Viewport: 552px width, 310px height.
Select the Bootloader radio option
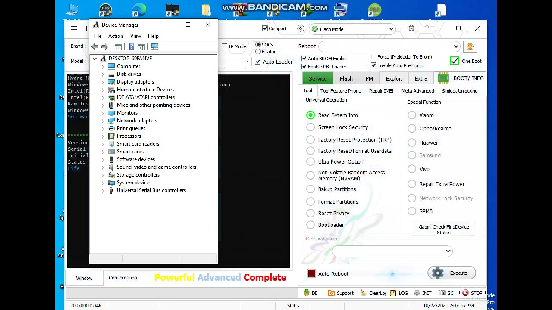[310, 225]
